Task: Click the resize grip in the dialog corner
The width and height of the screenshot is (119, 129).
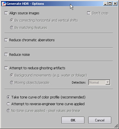Action: click(116, 126)
